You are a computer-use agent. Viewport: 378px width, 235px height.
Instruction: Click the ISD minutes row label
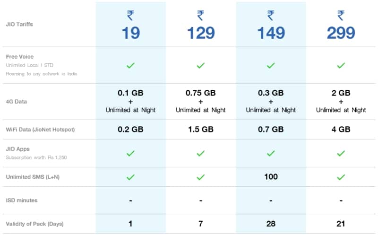(21, 200)
